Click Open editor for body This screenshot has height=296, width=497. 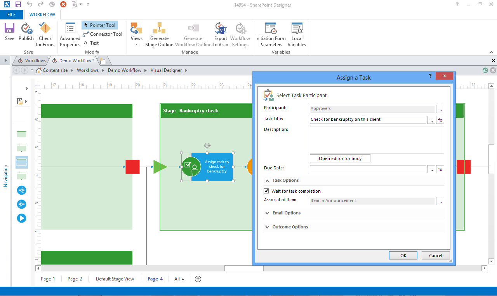pyautogui.click(x=340, y=158)
